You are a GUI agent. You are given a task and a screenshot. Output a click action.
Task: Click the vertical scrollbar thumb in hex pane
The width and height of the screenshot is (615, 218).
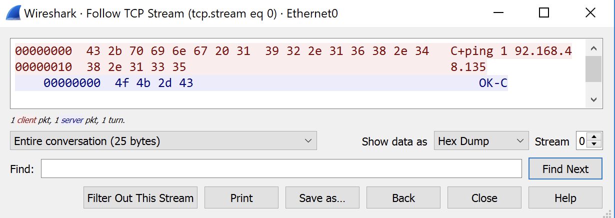(593, 69)
